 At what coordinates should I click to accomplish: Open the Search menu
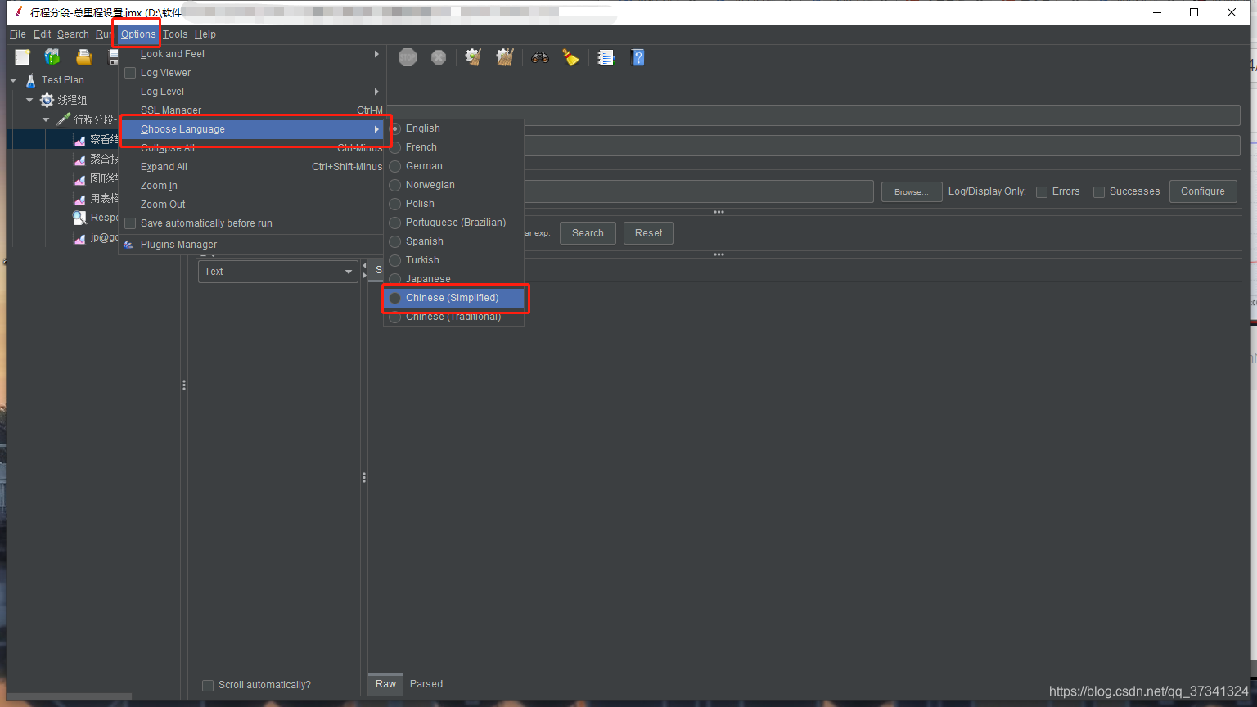tap(73, 34)
